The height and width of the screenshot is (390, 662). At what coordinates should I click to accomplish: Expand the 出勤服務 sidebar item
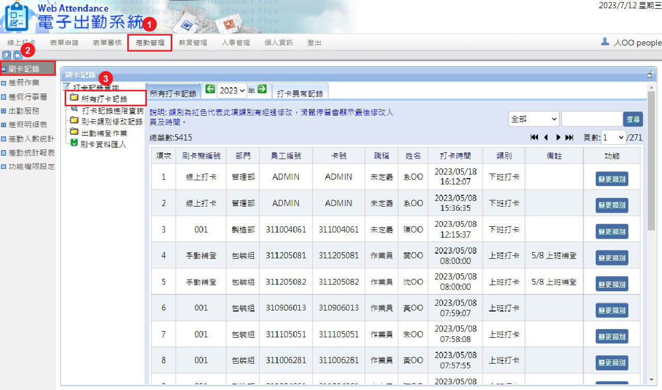[x=4, y=111]
